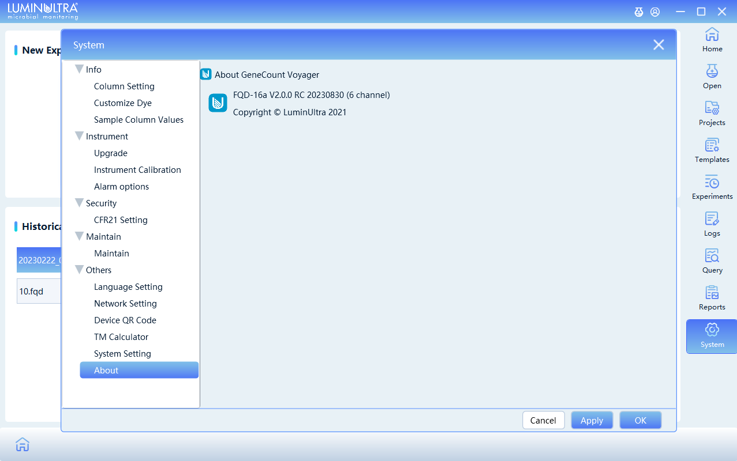The width and height of the screenshot is (737, 461).
Task: Confirm with the OK button
Action: point(640,420)
